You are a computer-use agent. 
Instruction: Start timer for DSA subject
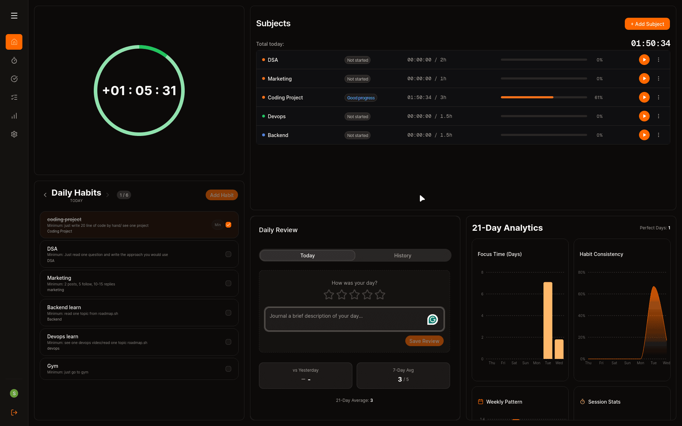click(644, 60)
